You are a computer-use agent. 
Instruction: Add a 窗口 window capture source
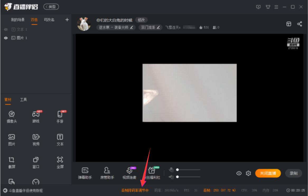(36, 162)
